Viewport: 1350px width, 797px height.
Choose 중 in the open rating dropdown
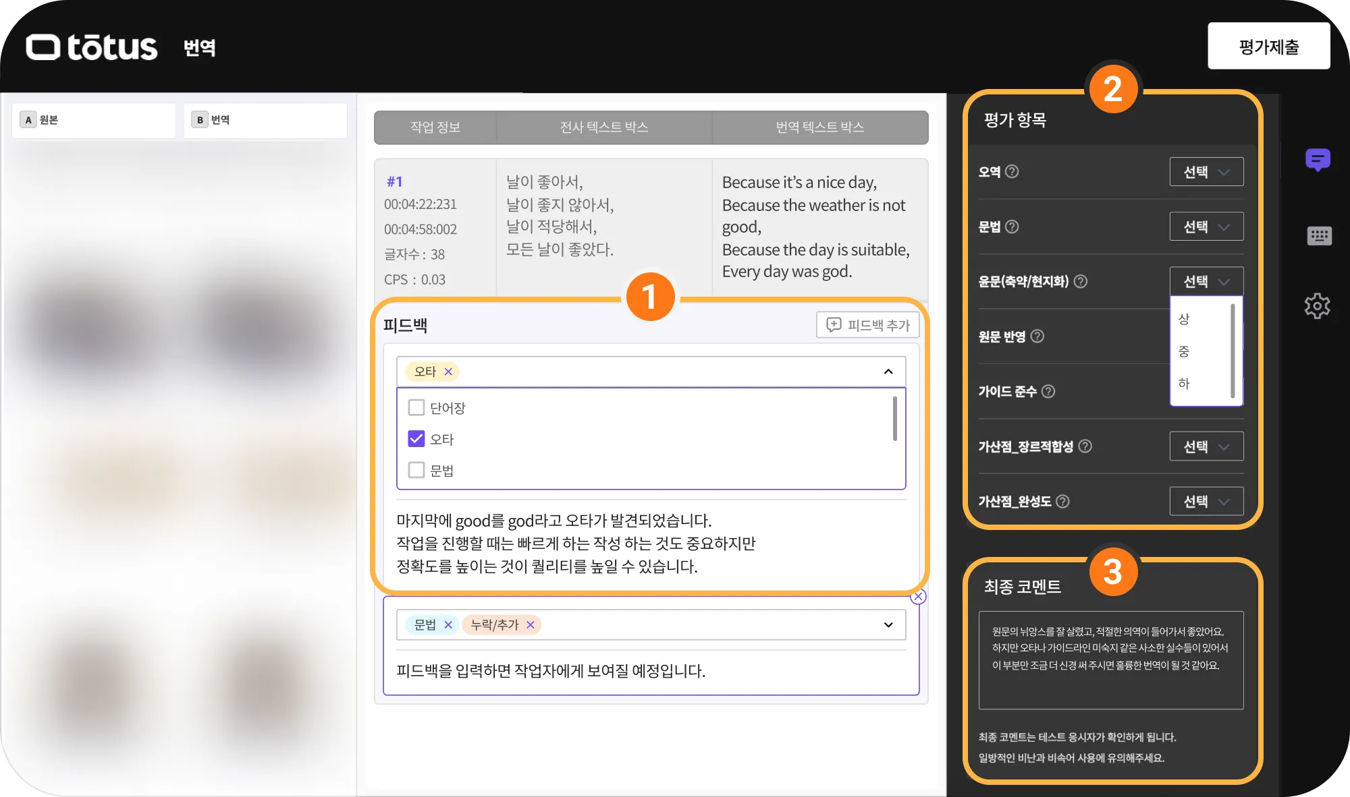click(1184, 351)
